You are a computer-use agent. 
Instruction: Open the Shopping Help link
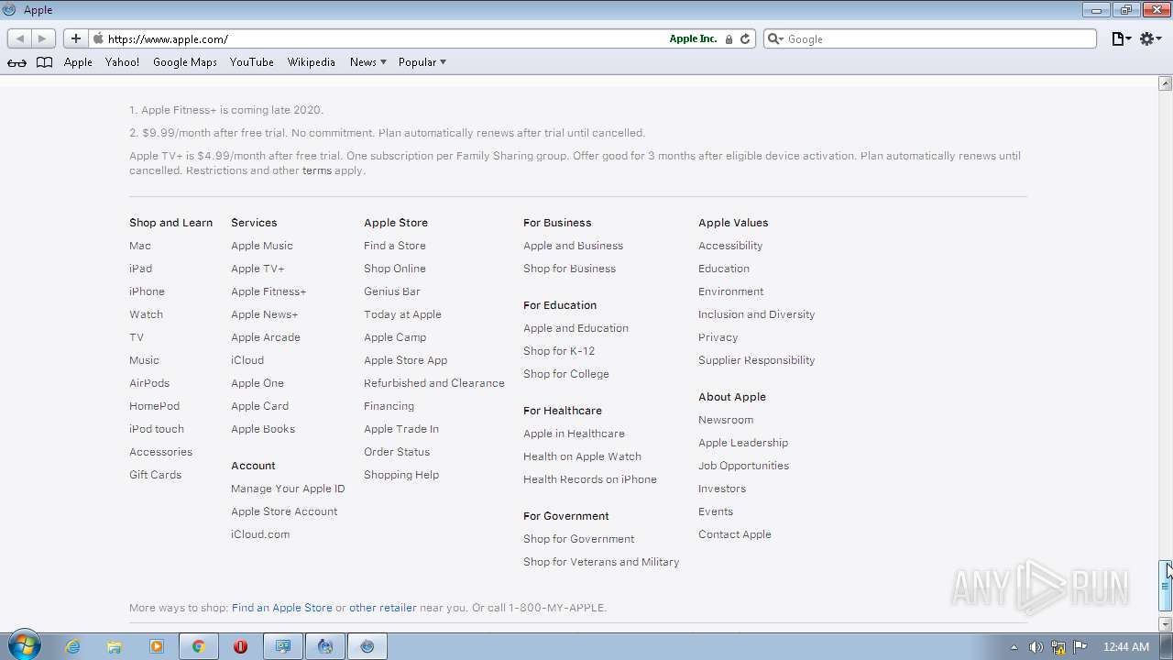401,475
